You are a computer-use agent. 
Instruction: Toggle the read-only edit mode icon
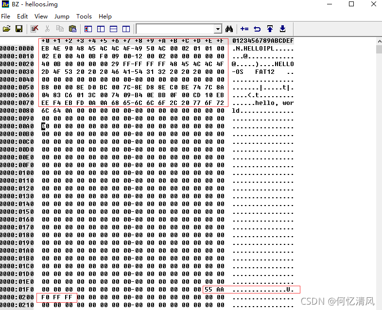(x=35, y=29)
